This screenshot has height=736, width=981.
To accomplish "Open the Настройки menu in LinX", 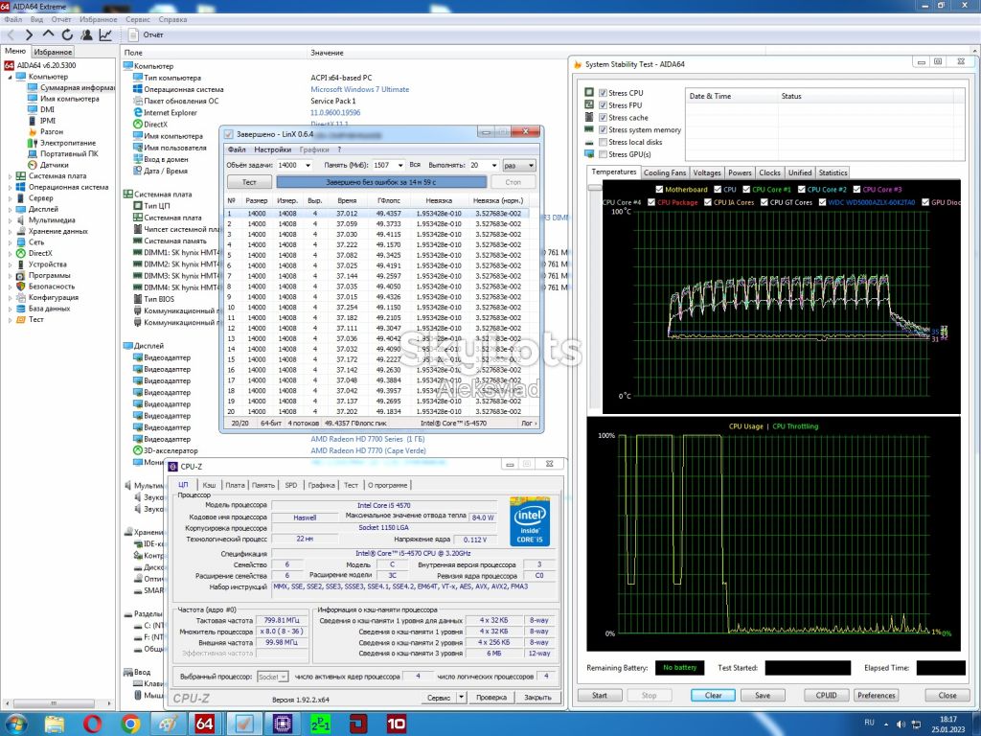I will coord(272,149).
